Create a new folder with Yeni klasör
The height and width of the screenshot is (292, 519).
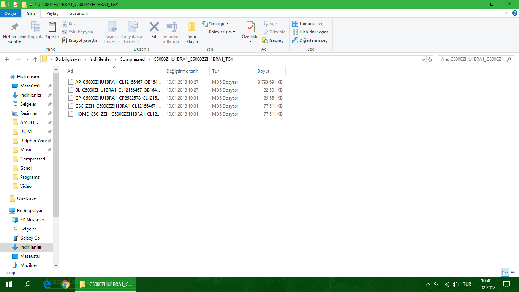pos(192,32)
